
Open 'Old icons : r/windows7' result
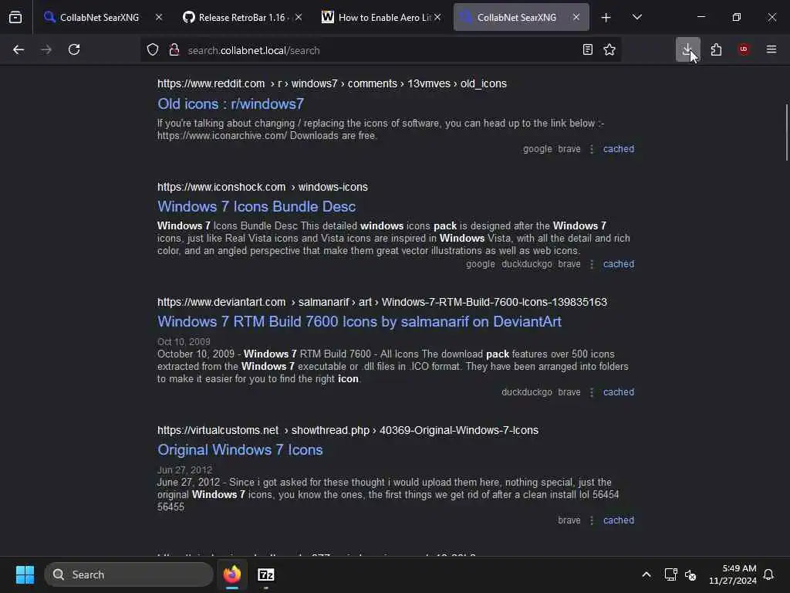click(231, 104)
